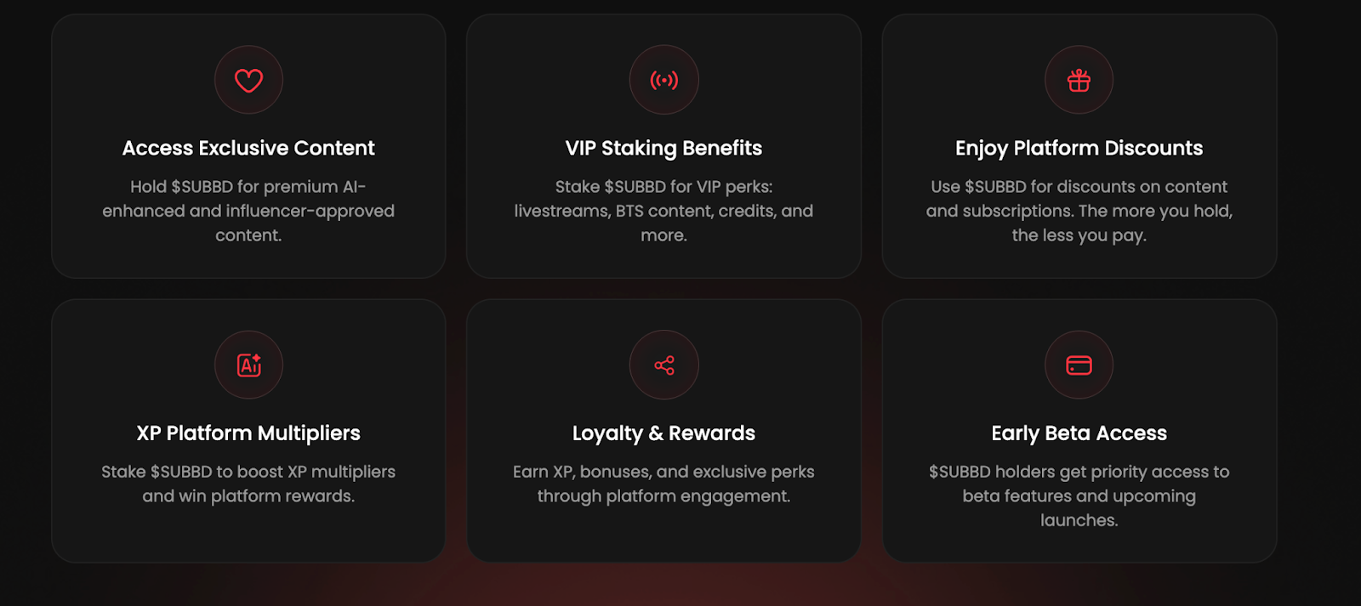Viewport: 1361px width, 606px height.
Task: Click the XP Platform Multipliers heading
Action: point(248,432)
